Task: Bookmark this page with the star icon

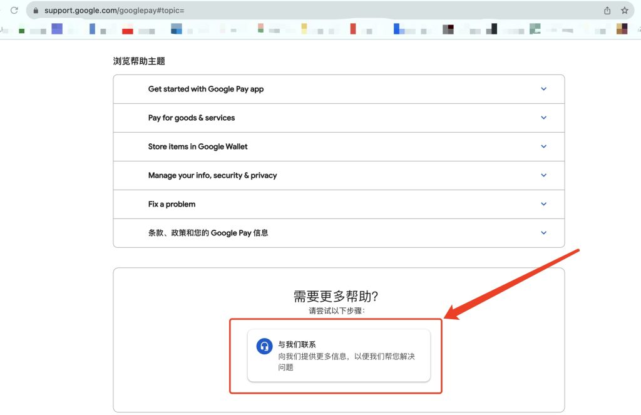Action: (624, 11)
